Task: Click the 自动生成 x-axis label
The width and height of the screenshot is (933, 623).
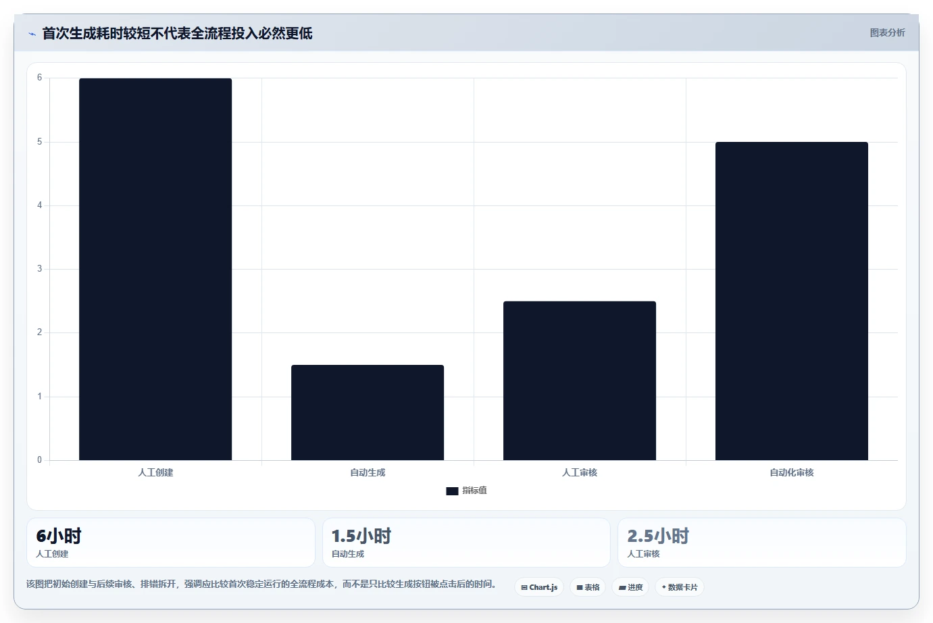Action: coord(368,472)
